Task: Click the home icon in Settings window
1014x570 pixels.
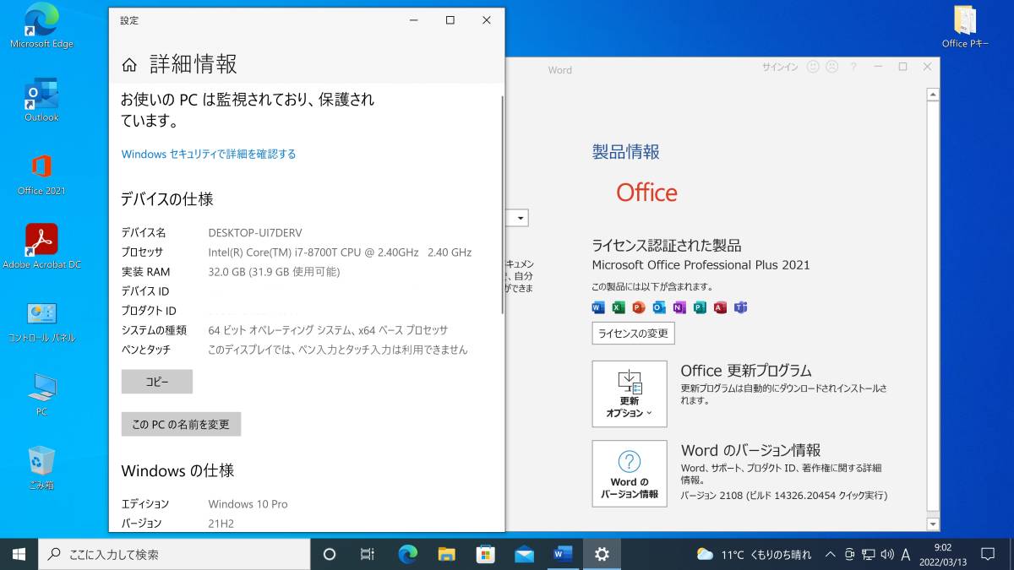Action: click(129, 64)
